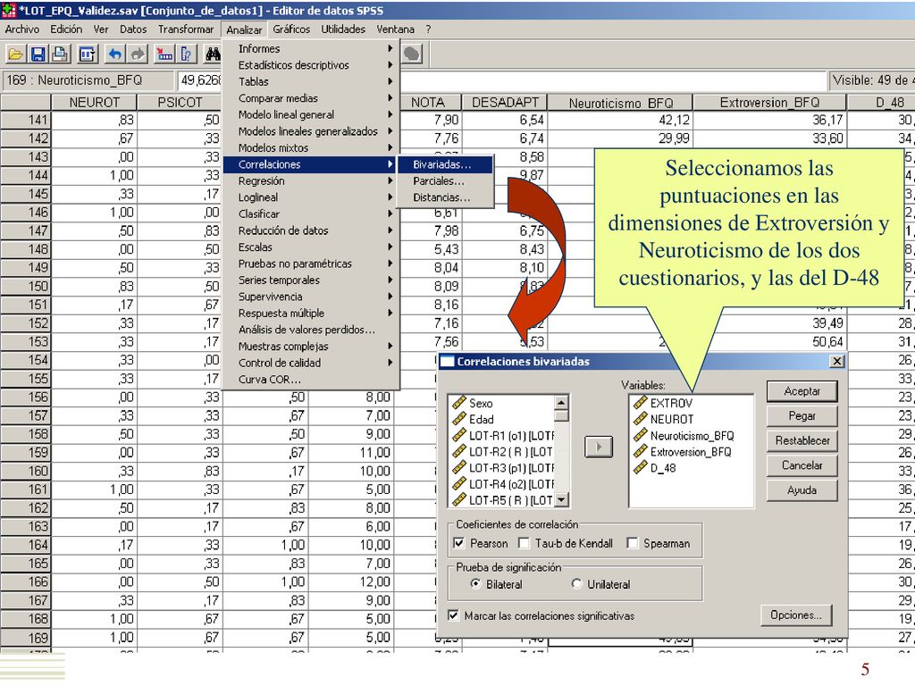Image resolution: width=915 pixels, height=686 pixels.
Task: Expand the Estadísticos descriptivos submenu
Action: (311, 64)
